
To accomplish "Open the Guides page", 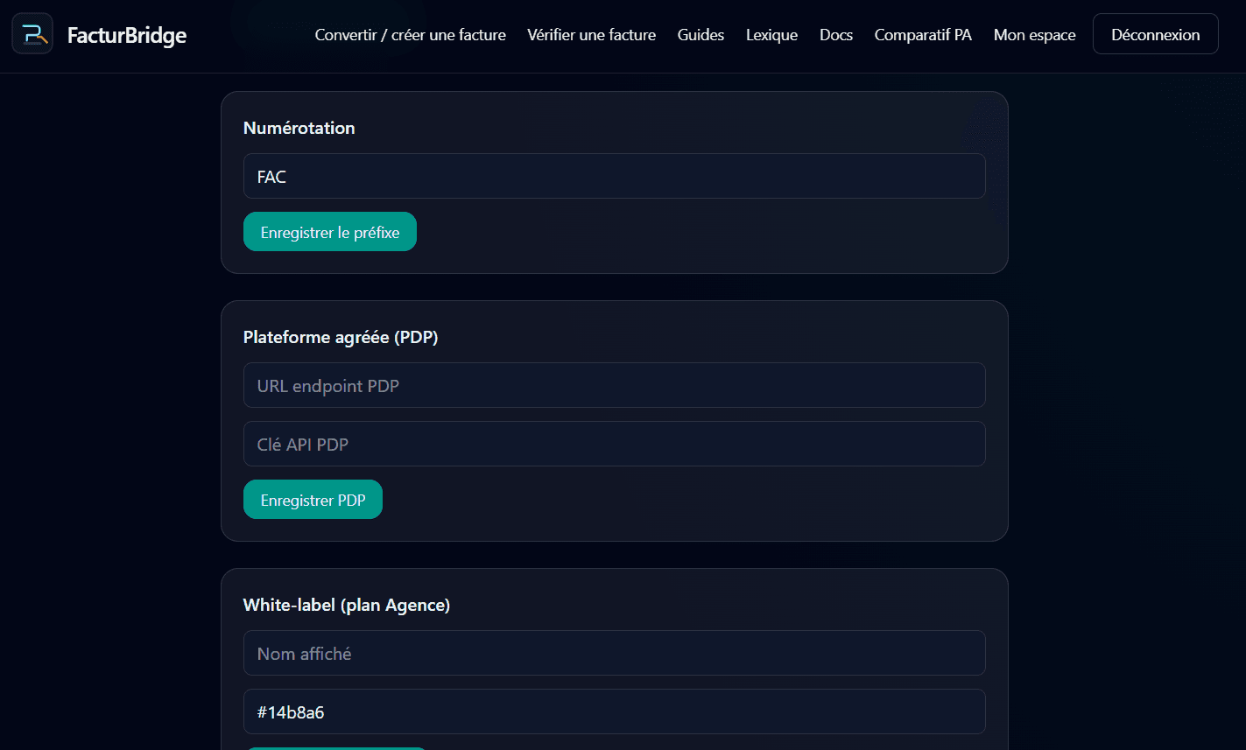I will [700, 35].
